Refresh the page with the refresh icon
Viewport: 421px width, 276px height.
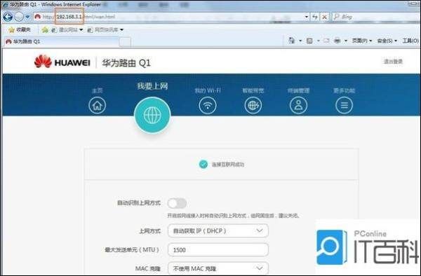pyautogui.click(x=314, y=17)
